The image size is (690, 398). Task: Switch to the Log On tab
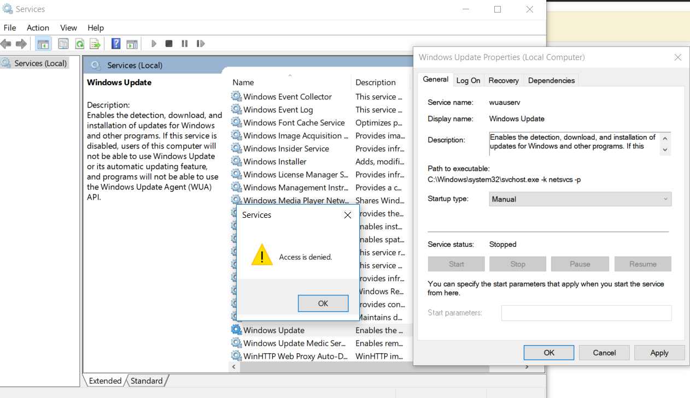click(469, 80)
